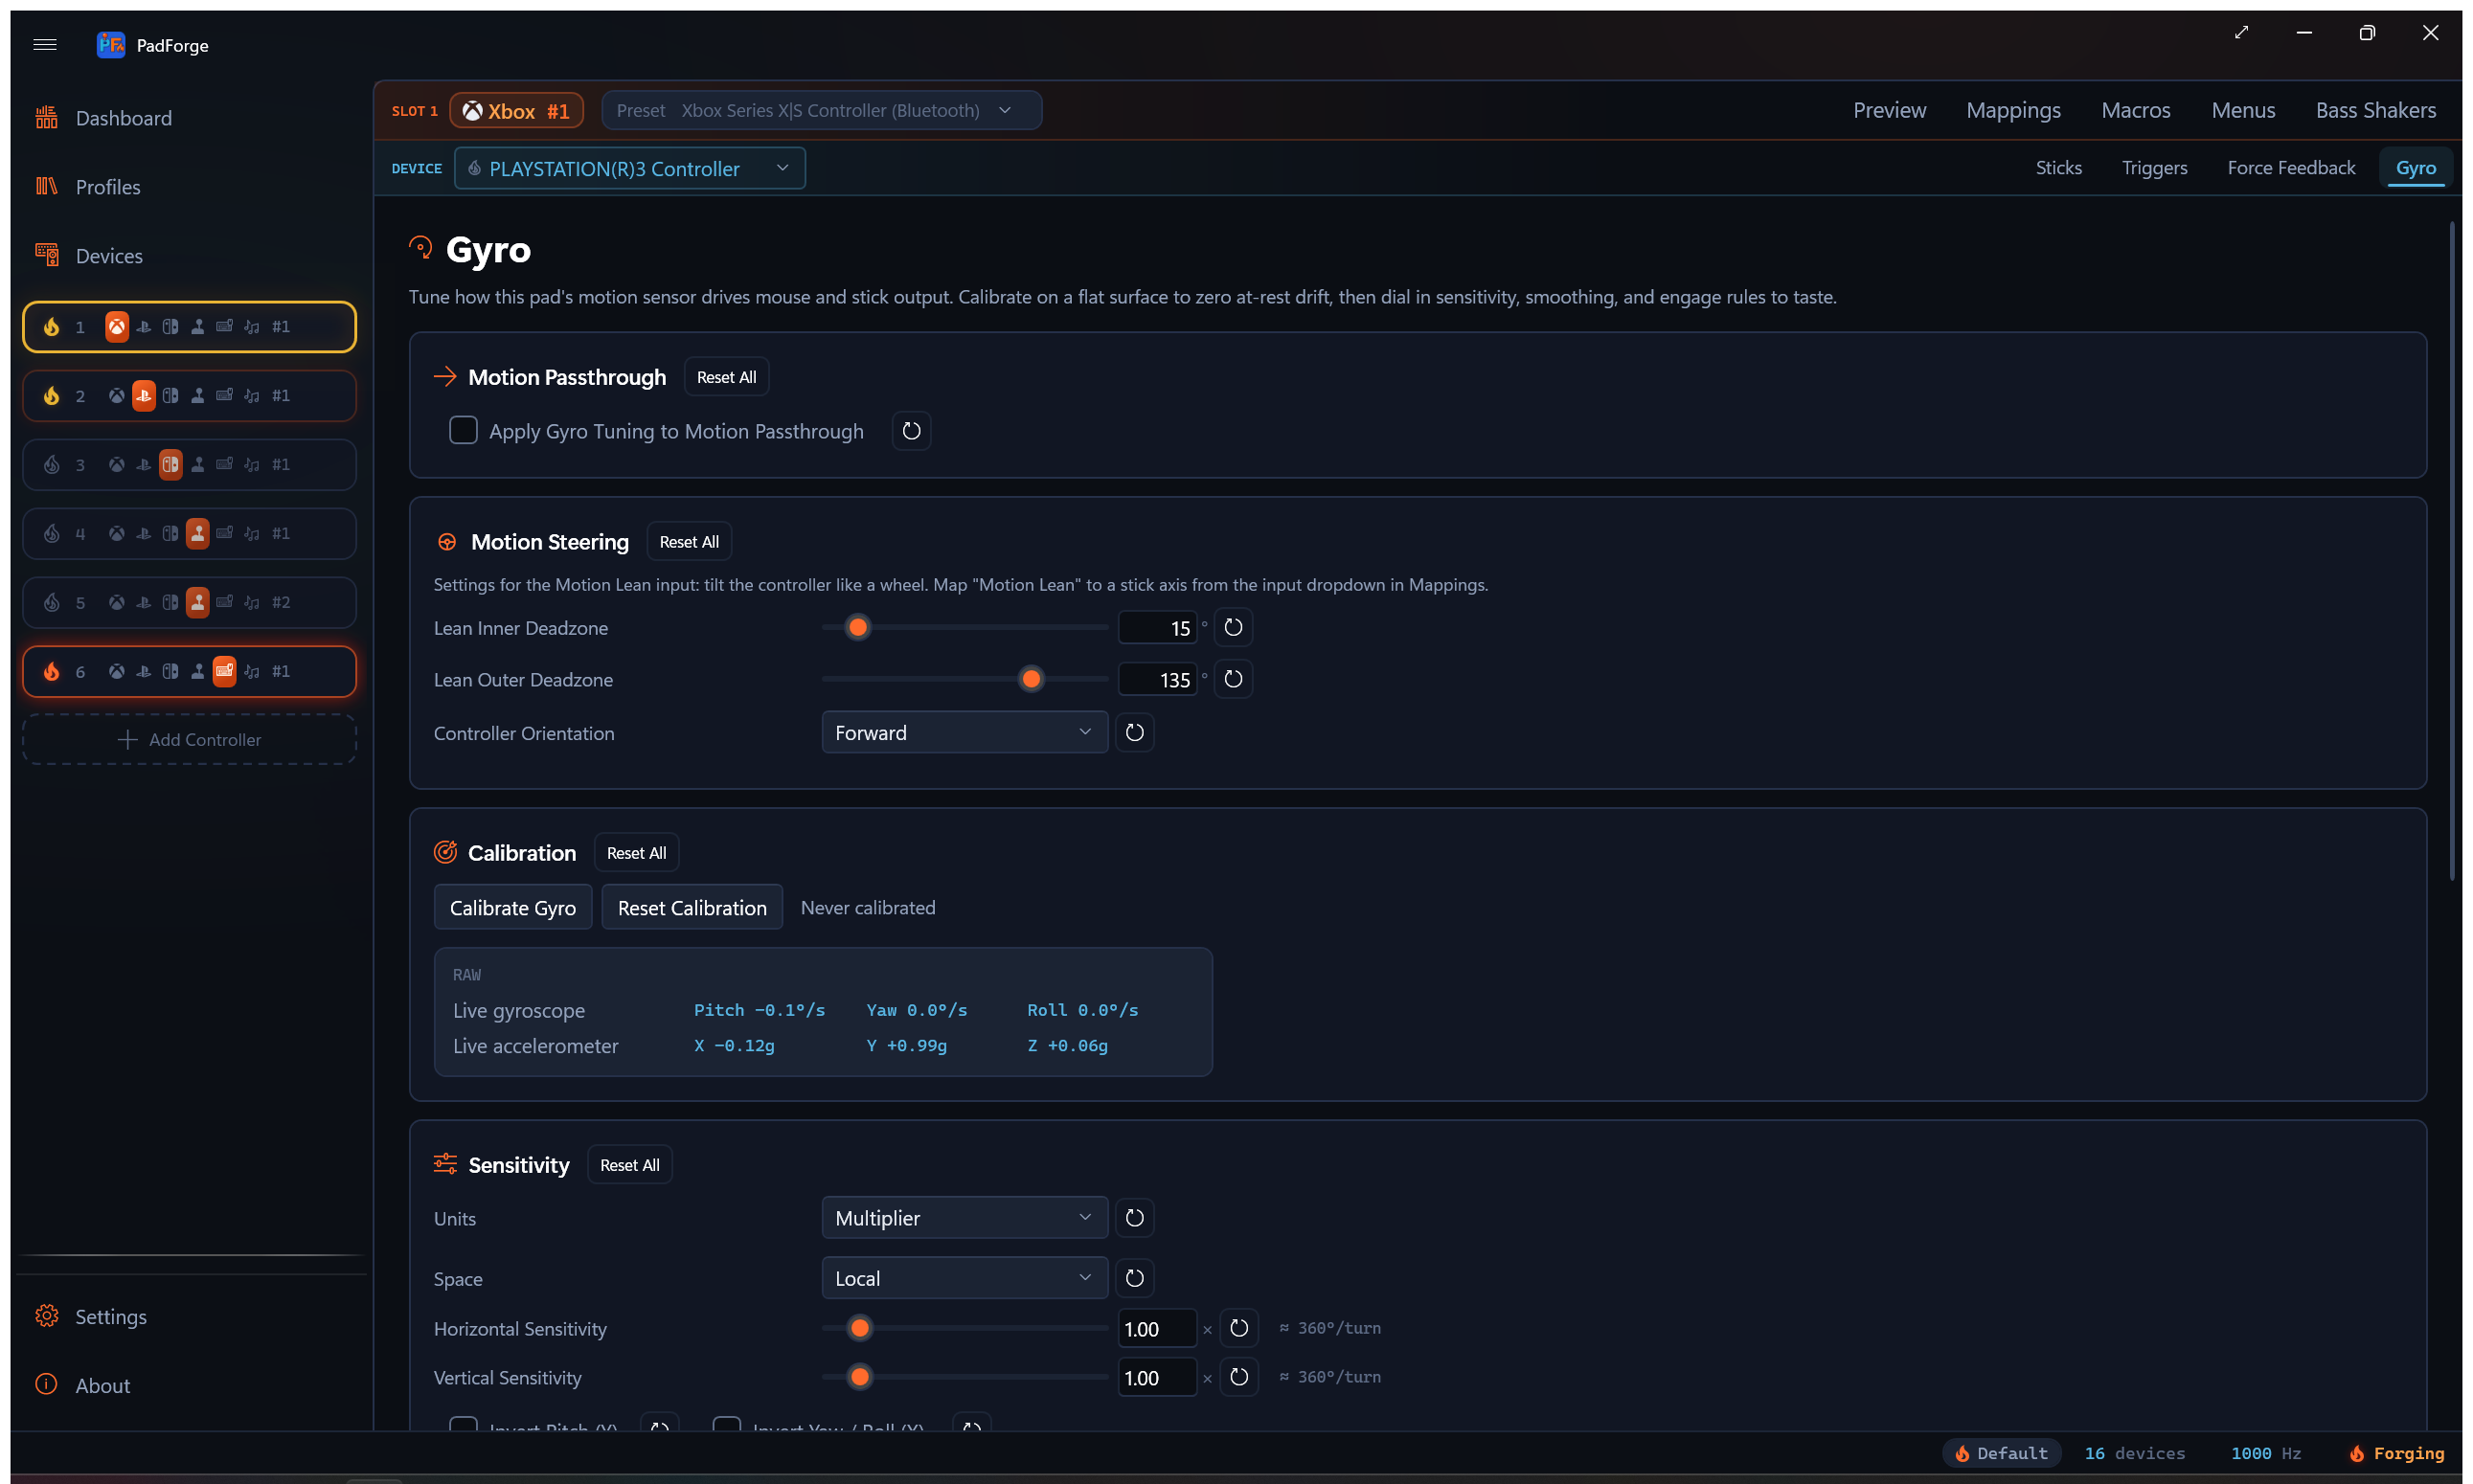
Task: Reset Horizontal Sensitivity value
Action: [x=1238, y=1328]
